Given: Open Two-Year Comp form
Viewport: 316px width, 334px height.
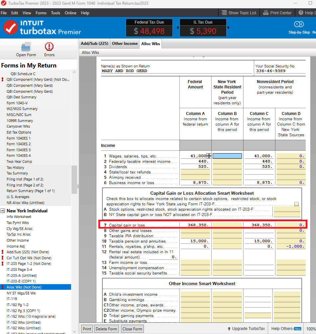Looking at the screenshot, I should [x=19, y=162].
